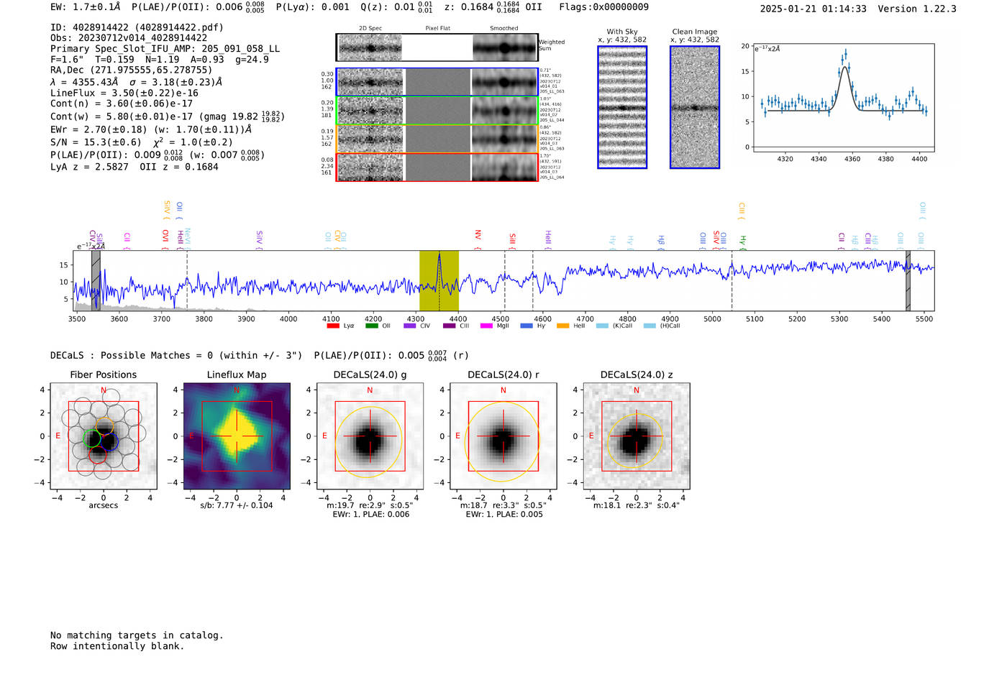The height and width of the screenshot is (685, 1007).
Task: Click the Cont(w) = 5.80(±0.01)e-17 line
Action: pyautogui.click(x=167, y=116)
